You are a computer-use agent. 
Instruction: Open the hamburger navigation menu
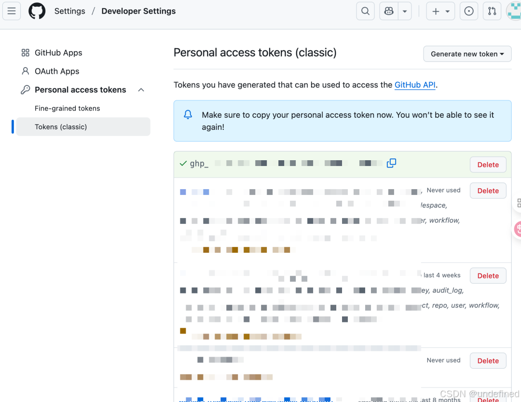tap(12, 11)
